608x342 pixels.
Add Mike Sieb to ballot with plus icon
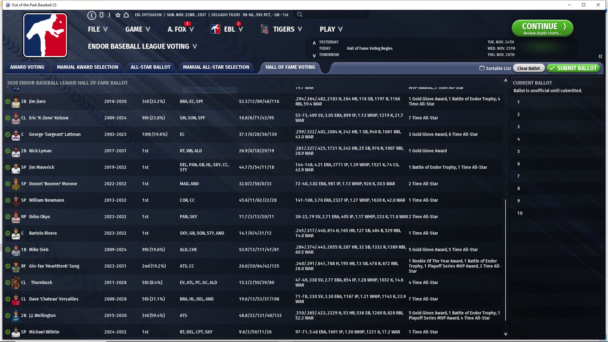click(x=8, y=250)
